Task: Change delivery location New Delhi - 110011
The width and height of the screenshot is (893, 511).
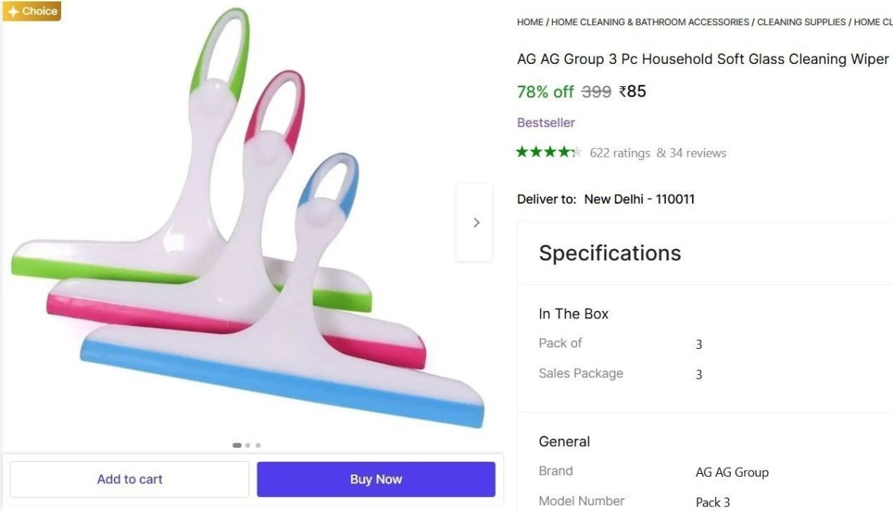Action: 639,199
